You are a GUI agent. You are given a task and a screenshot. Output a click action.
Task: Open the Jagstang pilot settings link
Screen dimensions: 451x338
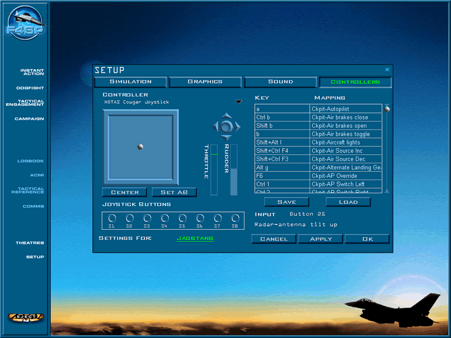pyautogui.click(x=195, y=239)
